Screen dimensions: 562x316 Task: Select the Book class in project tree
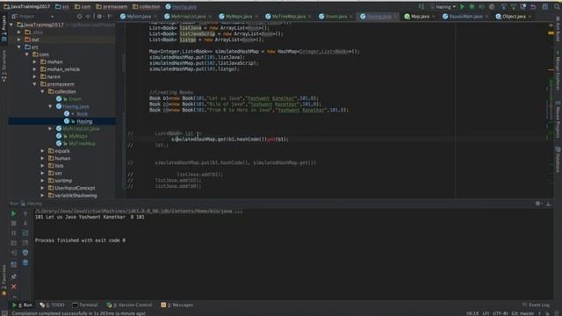(x=82, y=114)
